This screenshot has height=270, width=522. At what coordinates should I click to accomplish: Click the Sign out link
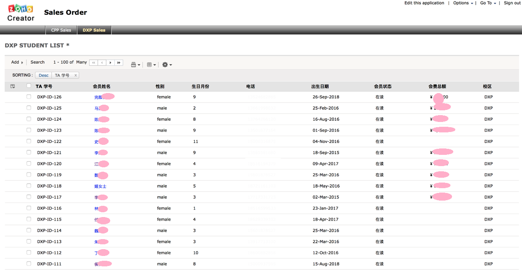pyautogui.click(x=512, y=3)
